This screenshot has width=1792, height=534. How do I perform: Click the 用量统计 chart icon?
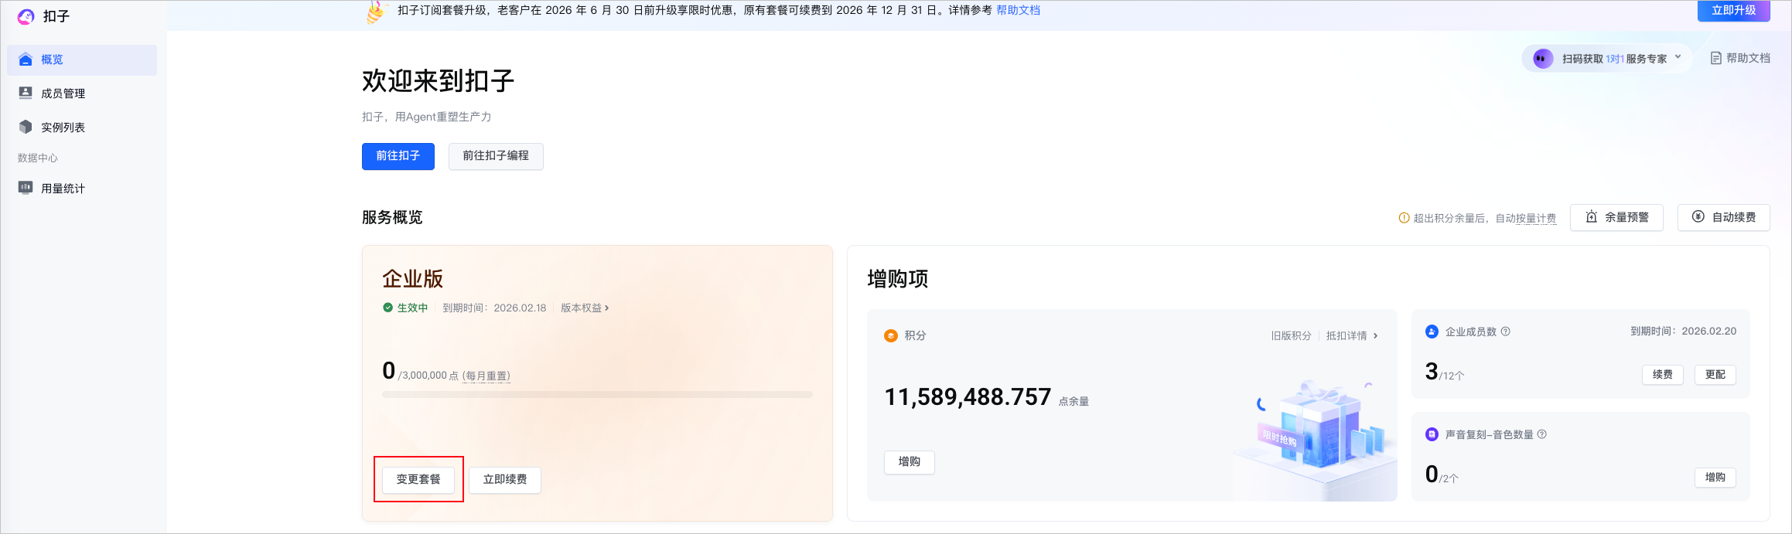26,188
